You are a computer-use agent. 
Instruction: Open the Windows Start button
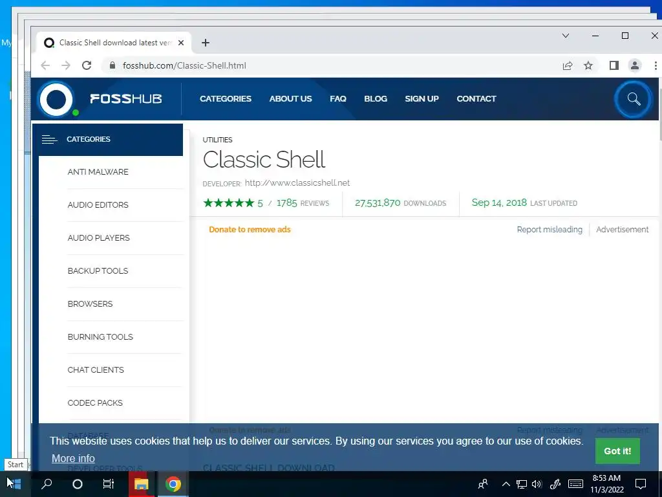coord(14,484)
